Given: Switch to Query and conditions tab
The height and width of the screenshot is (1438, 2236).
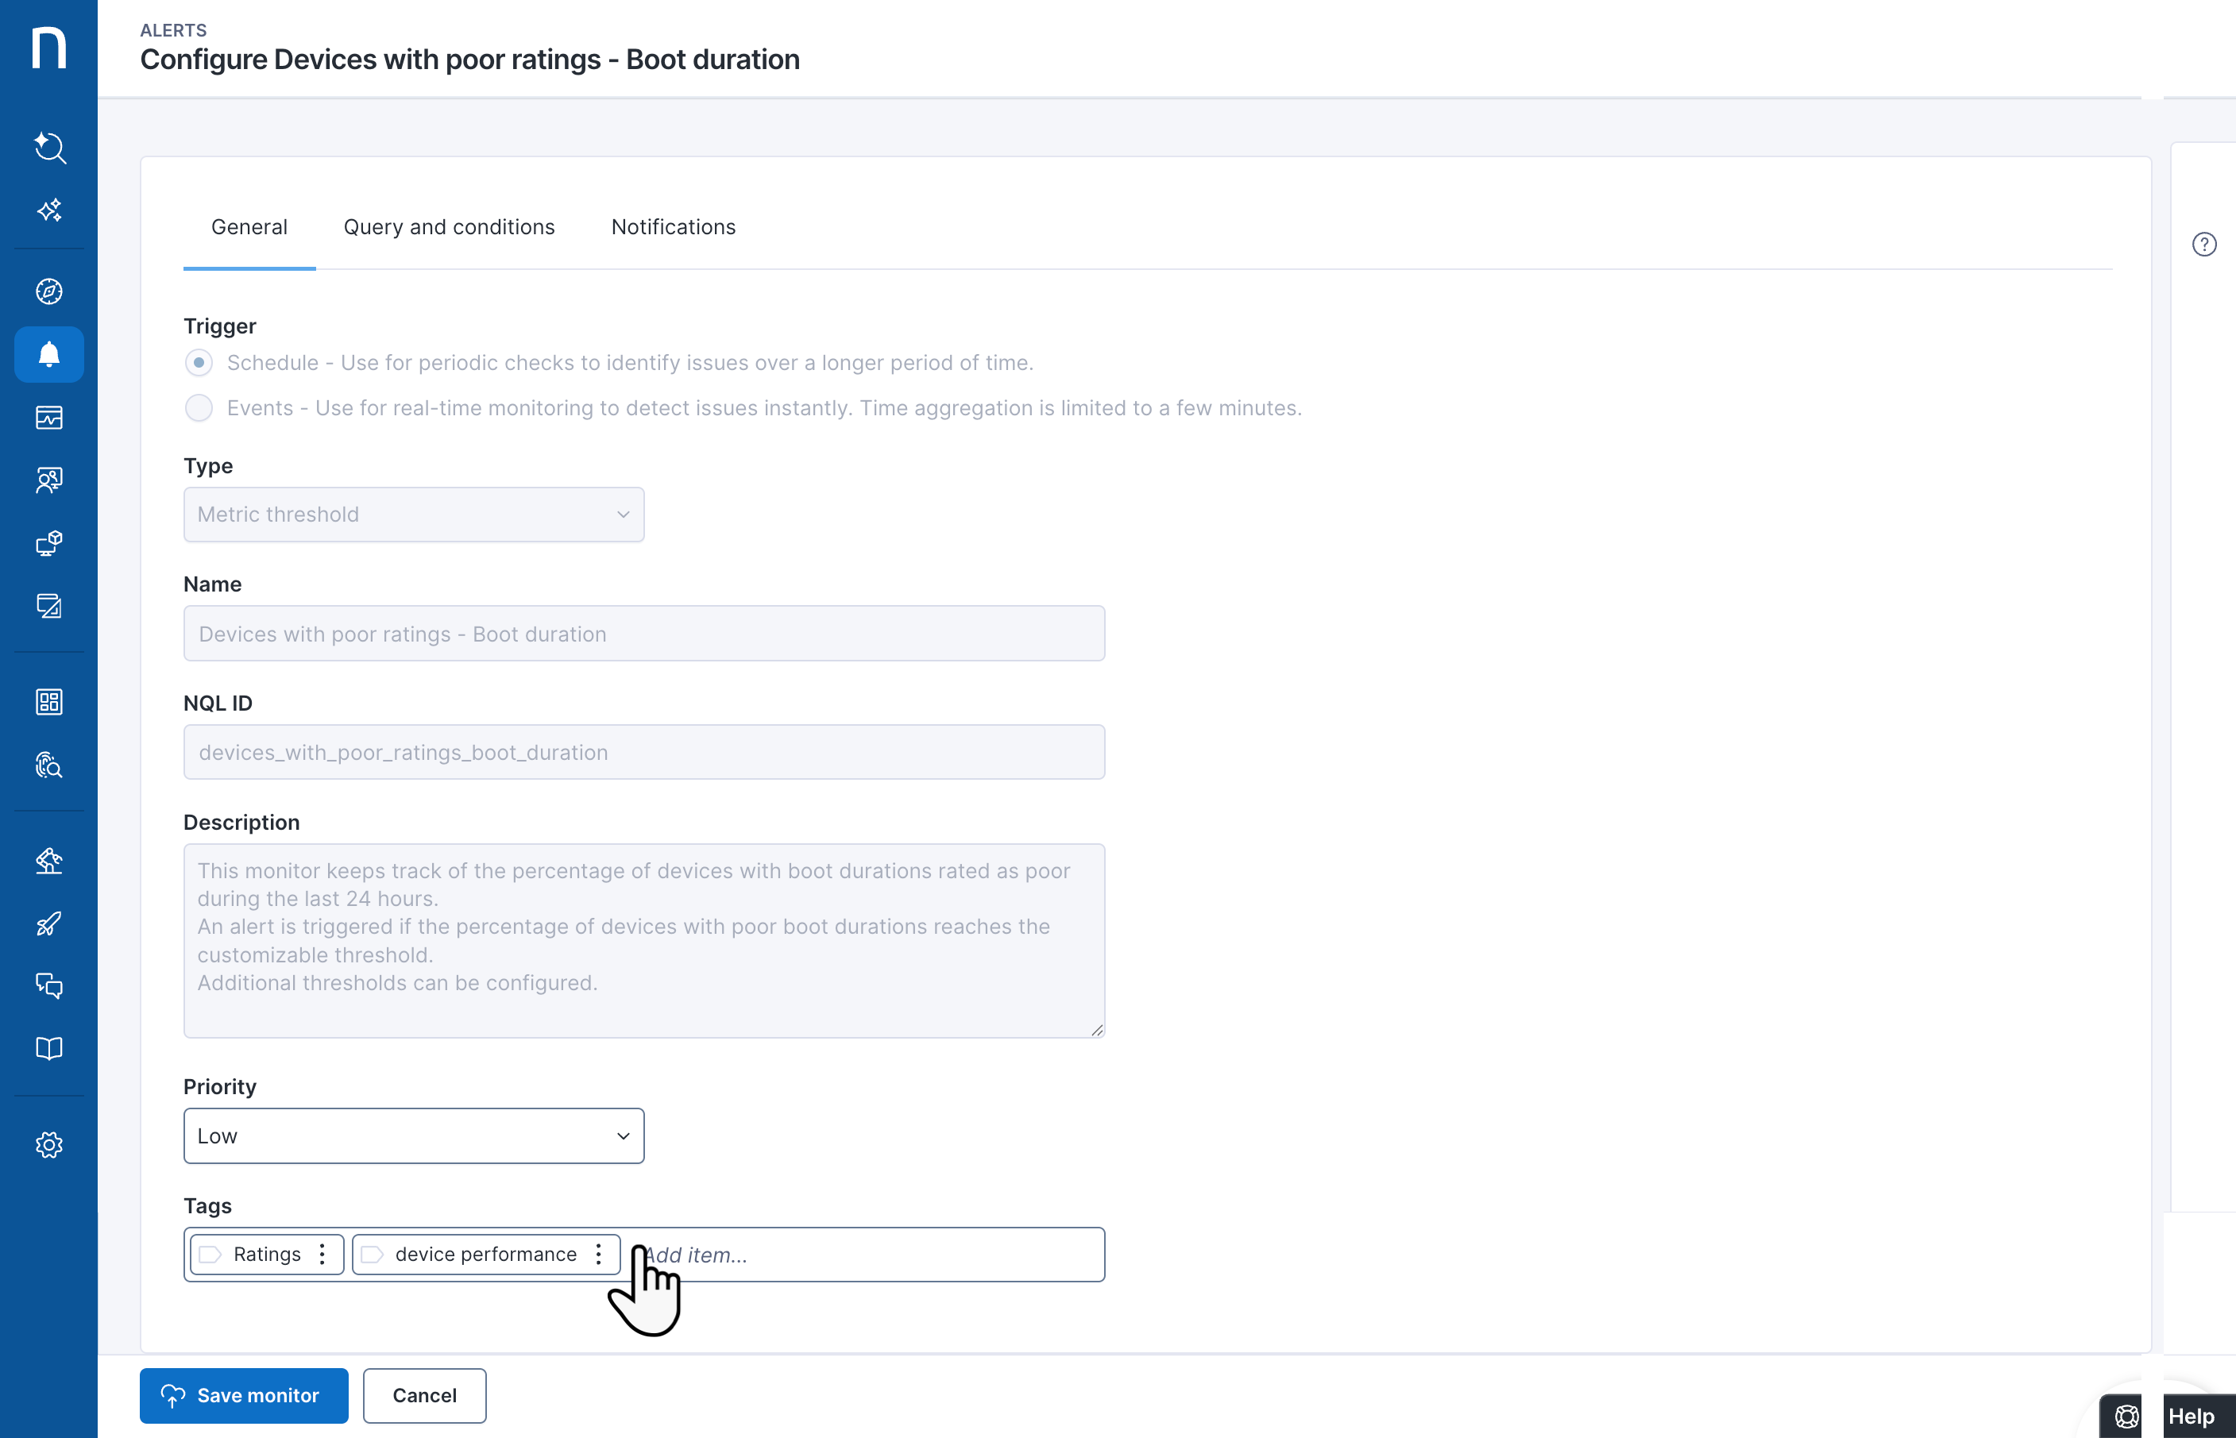Looking at the screenshot, I should pos(448,227).
